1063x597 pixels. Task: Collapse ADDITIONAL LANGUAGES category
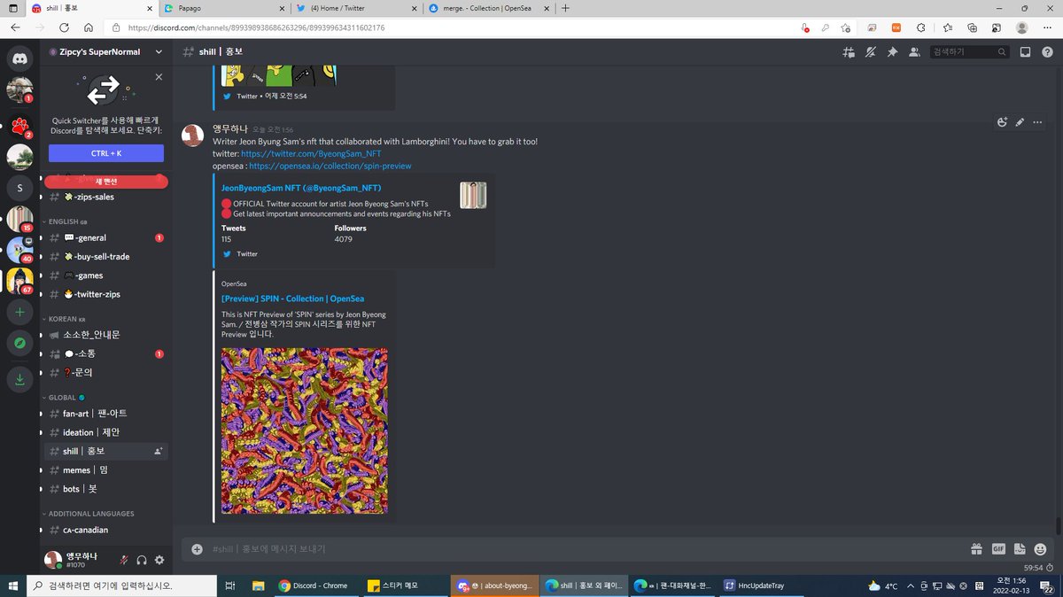pyautogui.click(x=88, y=514)
